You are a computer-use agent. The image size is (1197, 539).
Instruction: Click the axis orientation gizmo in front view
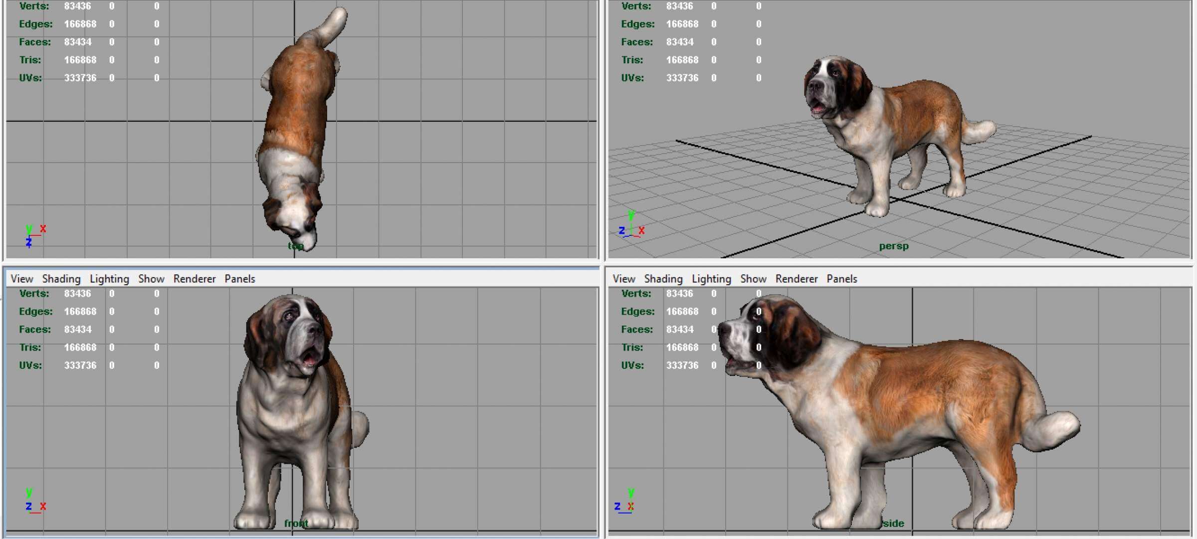(x=35, y=501)
